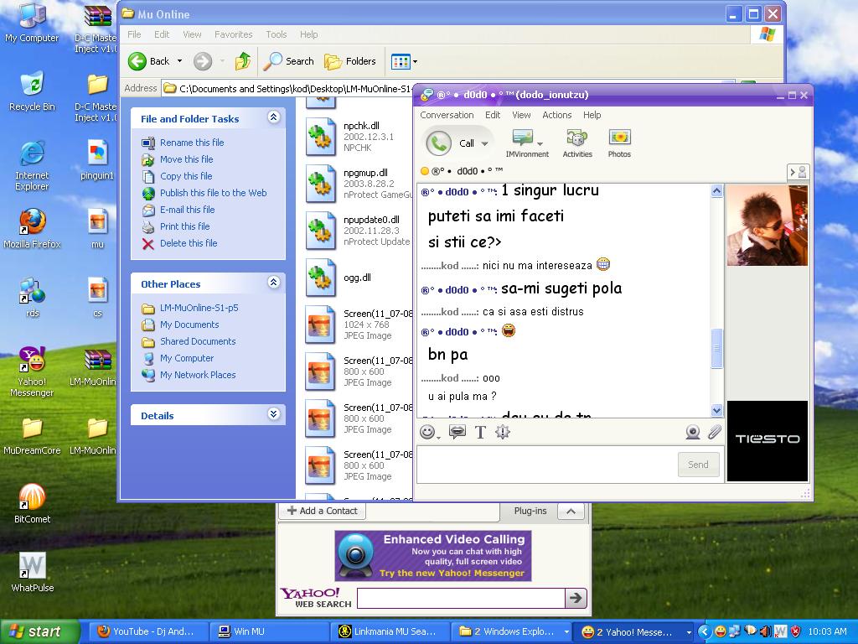Toggle the Folders pane in Explorer
This screenshot has height=644, width=858.
point(350,61)
